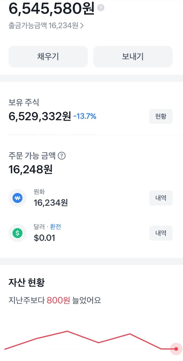Tap the red asset trend line graph

pos(90,340)
